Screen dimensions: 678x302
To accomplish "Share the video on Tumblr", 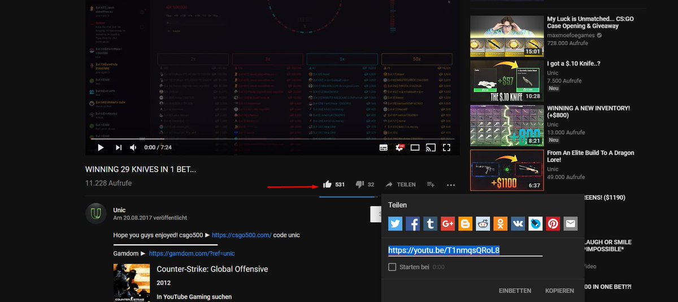I will [431, 224].
